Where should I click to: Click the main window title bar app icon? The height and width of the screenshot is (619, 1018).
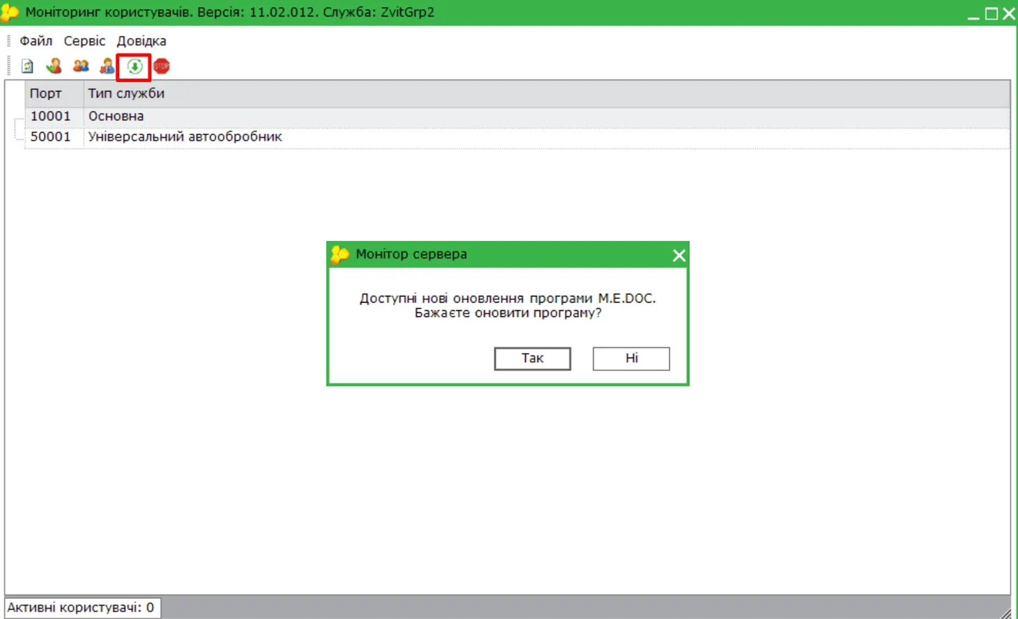pyautogui.click(x=10, y=13)
